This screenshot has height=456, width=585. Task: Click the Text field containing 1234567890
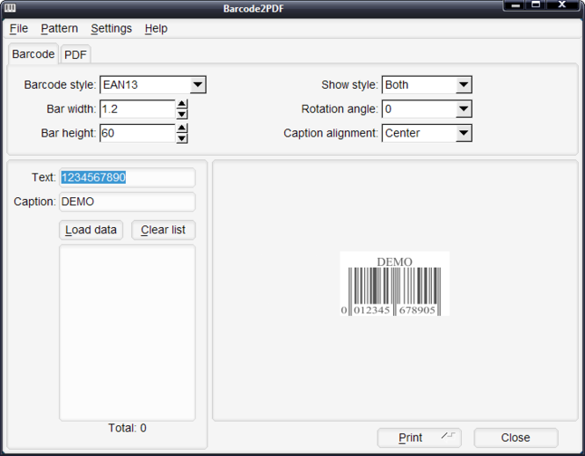[x=128, y=178]
